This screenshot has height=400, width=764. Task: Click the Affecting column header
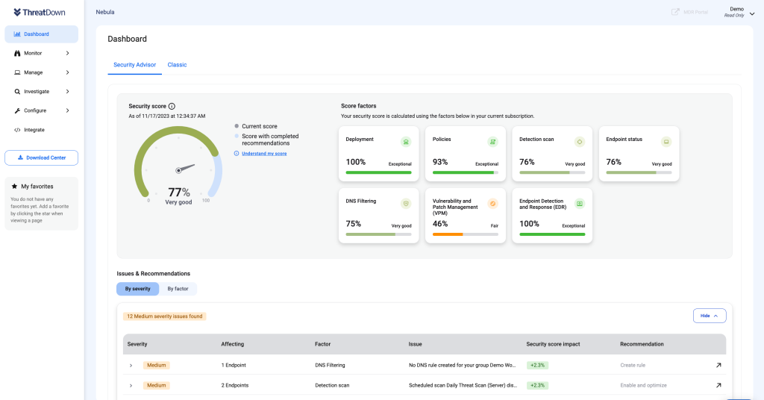coord(233,344)
